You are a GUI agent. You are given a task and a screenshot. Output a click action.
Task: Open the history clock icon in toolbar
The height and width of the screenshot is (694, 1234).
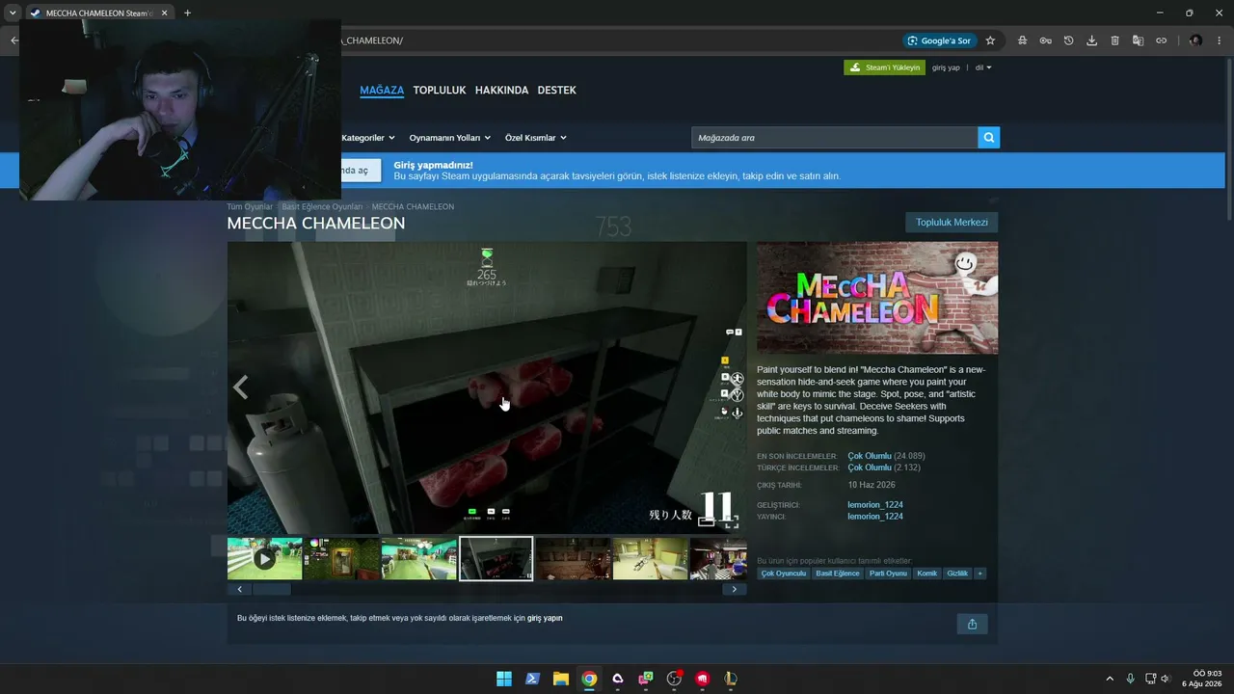tap(1068, 40)
